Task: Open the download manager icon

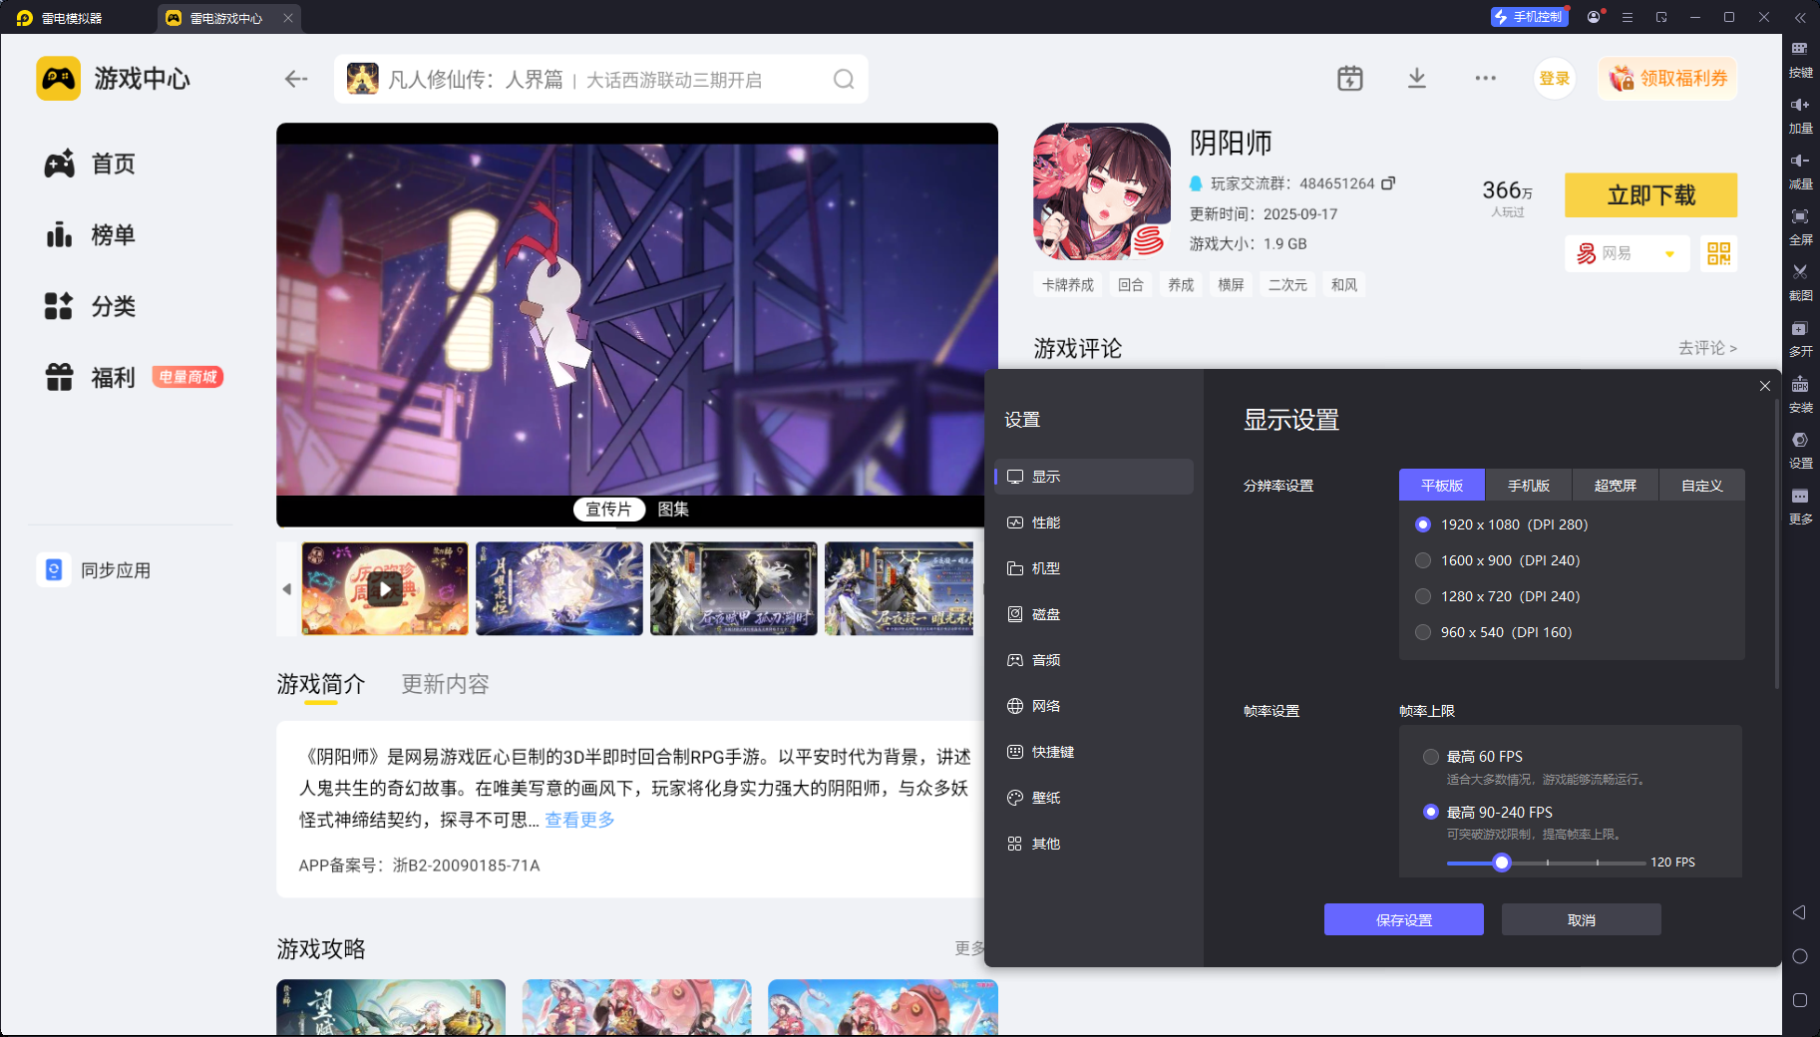Action: tap(1417, 79)
